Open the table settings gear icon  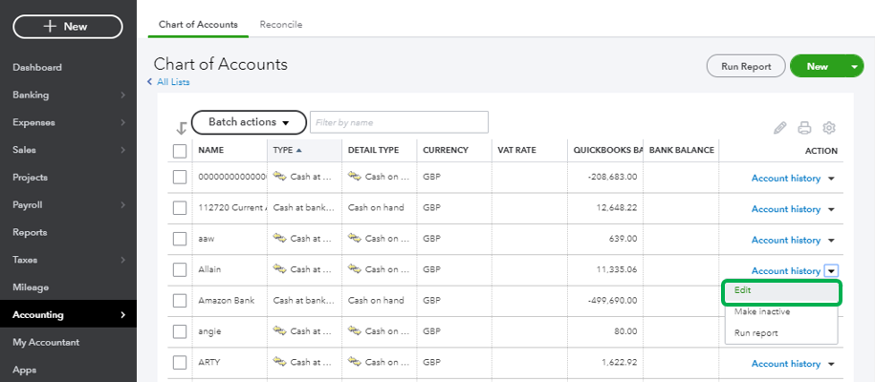[829, 128]
